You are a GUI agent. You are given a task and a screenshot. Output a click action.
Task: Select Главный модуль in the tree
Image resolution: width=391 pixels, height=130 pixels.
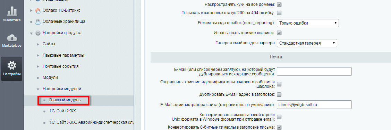coord(65,100)
